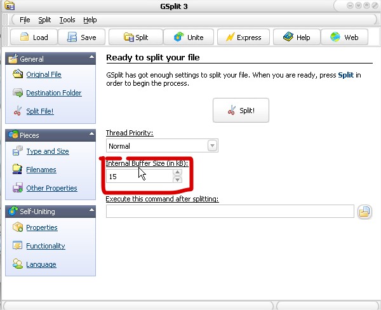The image size is (381, 310).
Task: Click the Language people icon
Action: [18, 264]
